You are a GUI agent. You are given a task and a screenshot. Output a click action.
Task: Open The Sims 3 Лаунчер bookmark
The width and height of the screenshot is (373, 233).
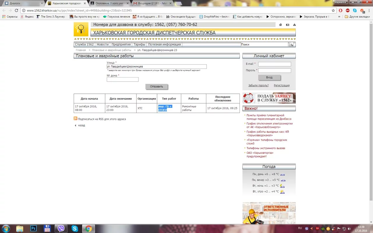point(51,17)
